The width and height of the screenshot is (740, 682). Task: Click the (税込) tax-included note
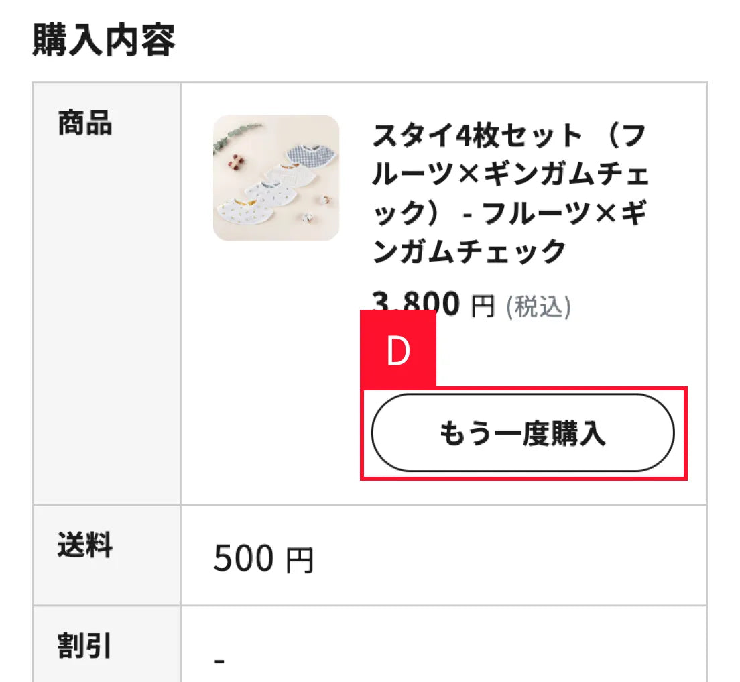pos(538,307)
